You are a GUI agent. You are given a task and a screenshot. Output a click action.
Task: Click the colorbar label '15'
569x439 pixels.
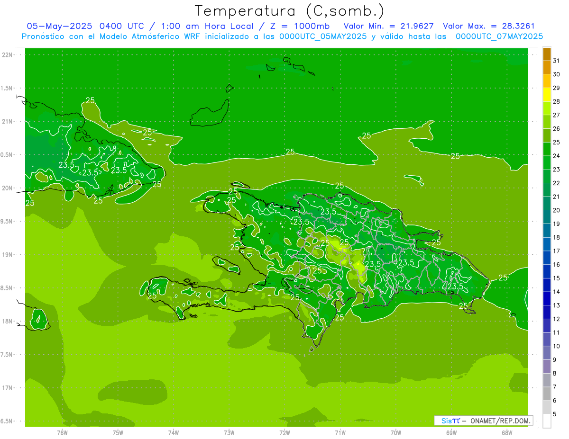[x=557, y=278]
